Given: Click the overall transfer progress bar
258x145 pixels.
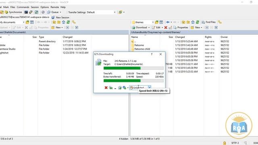Looking at the screenshot, I should pos(133,81).
